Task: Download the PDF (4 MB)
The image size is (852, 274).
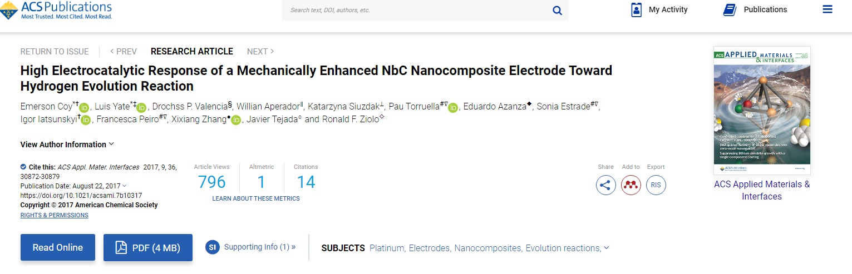Action: pyautogui.click(x=148, y=247)
